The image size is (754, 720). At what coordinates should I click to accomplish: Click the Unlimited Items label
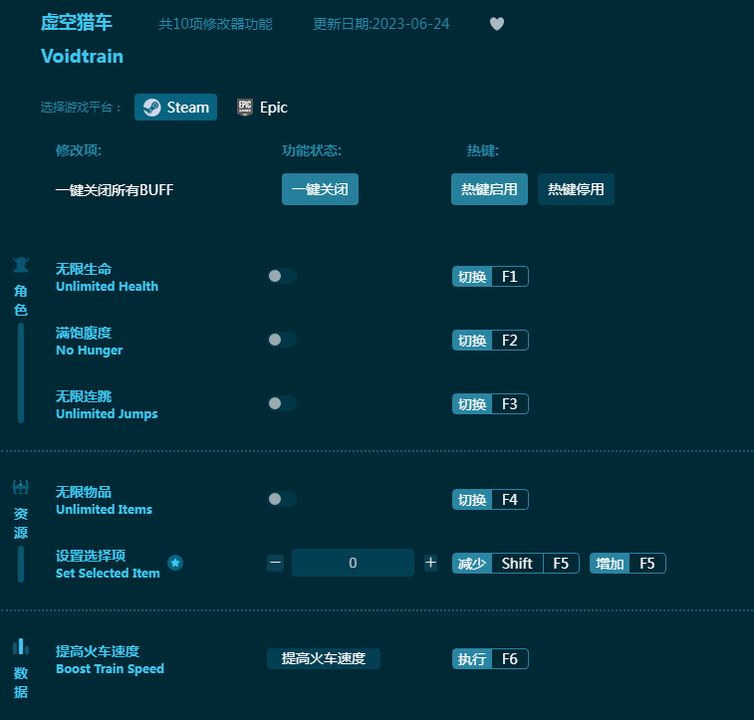coord(104,510)
